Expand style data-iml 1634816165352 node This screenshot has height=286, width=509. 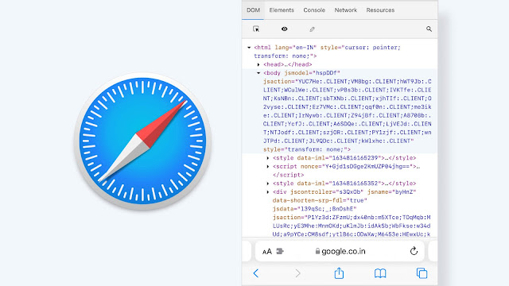pyautogui.click(x=268, y=184)
